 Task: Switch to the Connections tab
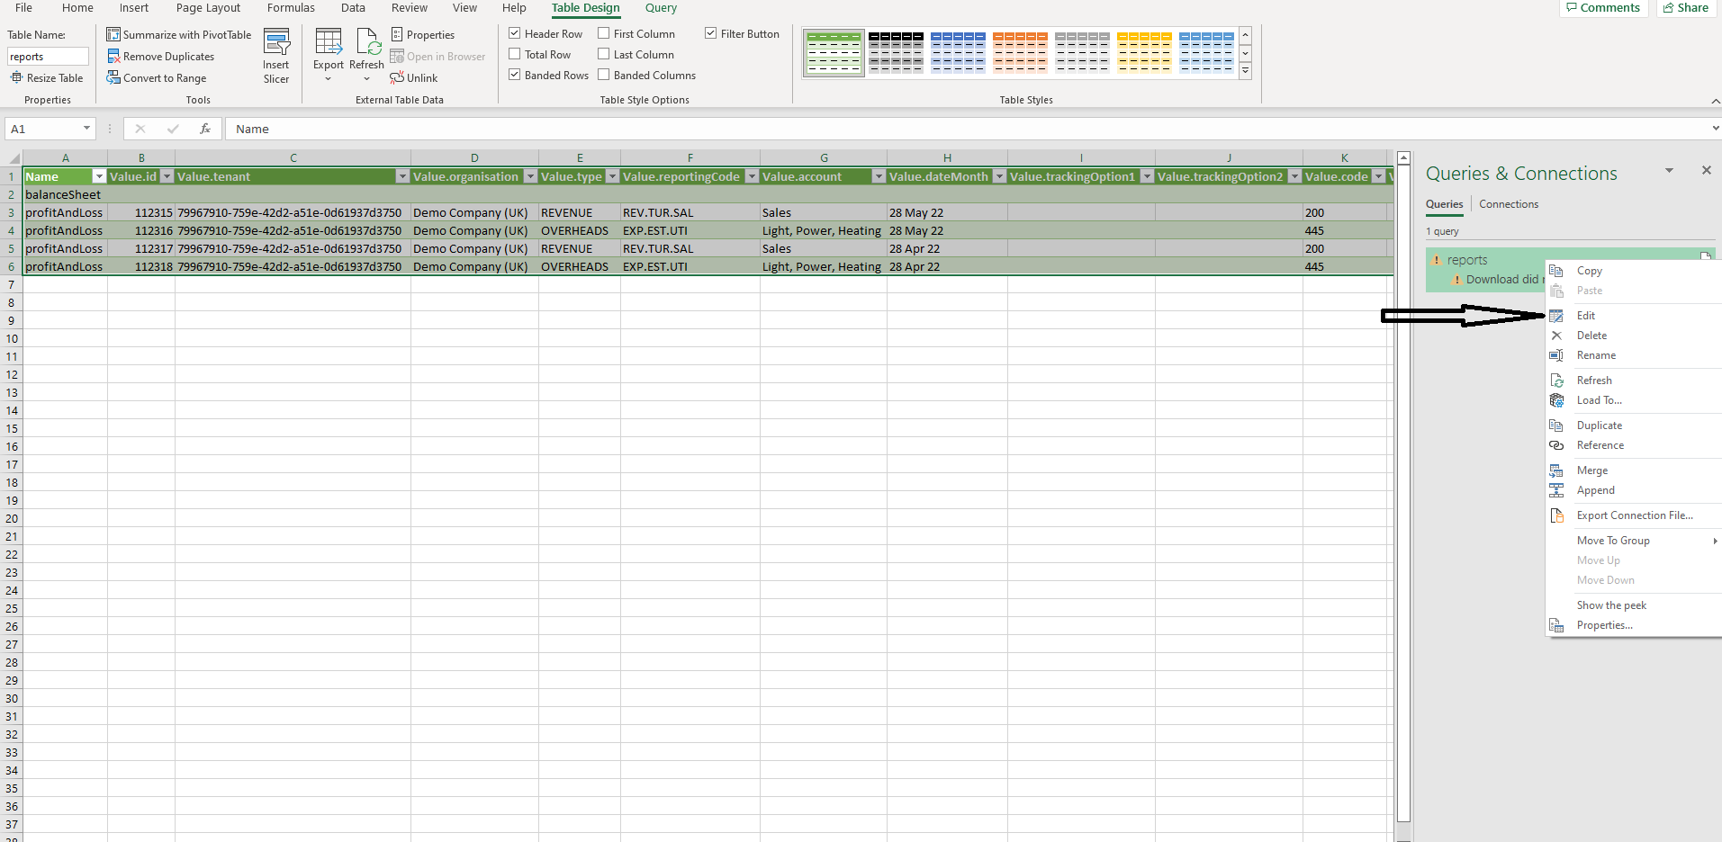coord(1508,204)
